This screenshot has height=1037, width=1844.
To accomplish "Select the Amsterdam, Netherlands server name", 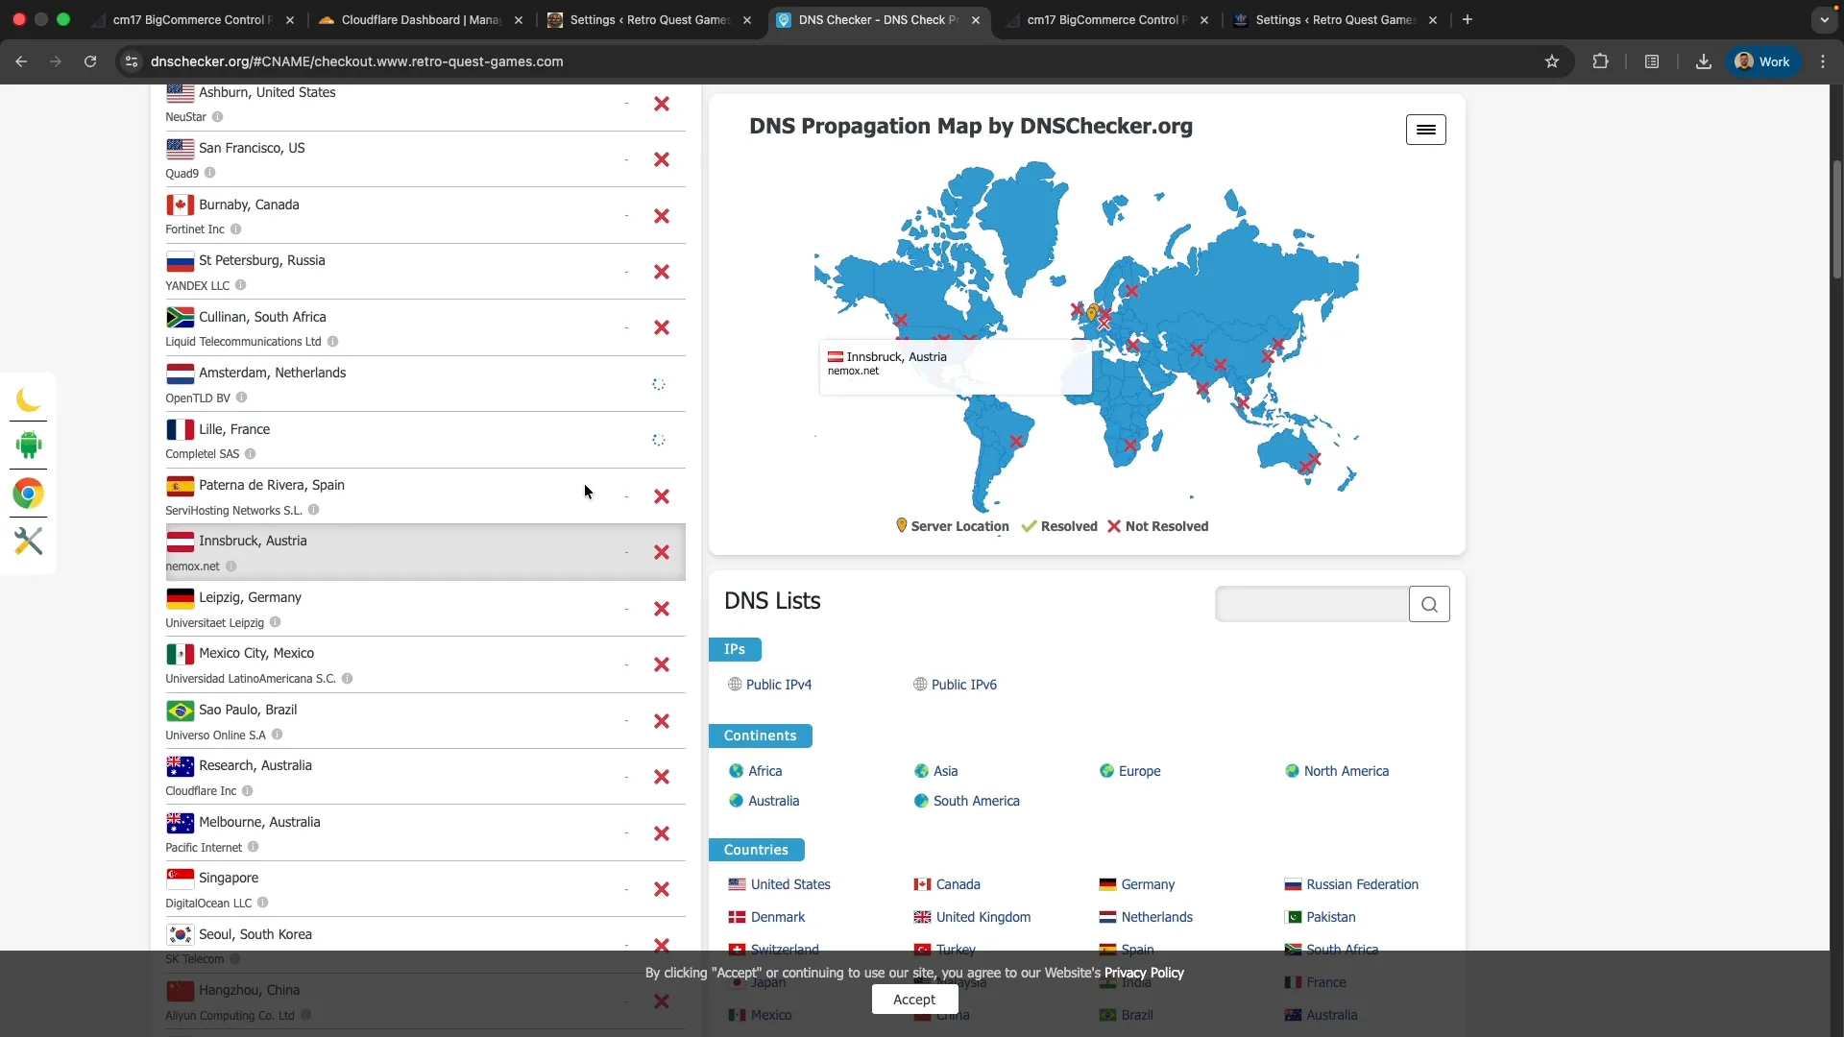I will [272, 373].
